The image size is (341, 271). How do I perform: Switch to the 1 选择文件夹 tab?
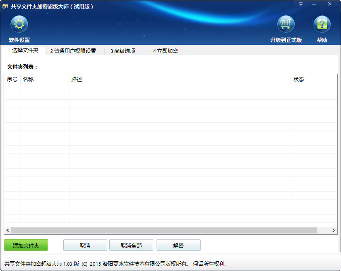(x=23, y=50)
